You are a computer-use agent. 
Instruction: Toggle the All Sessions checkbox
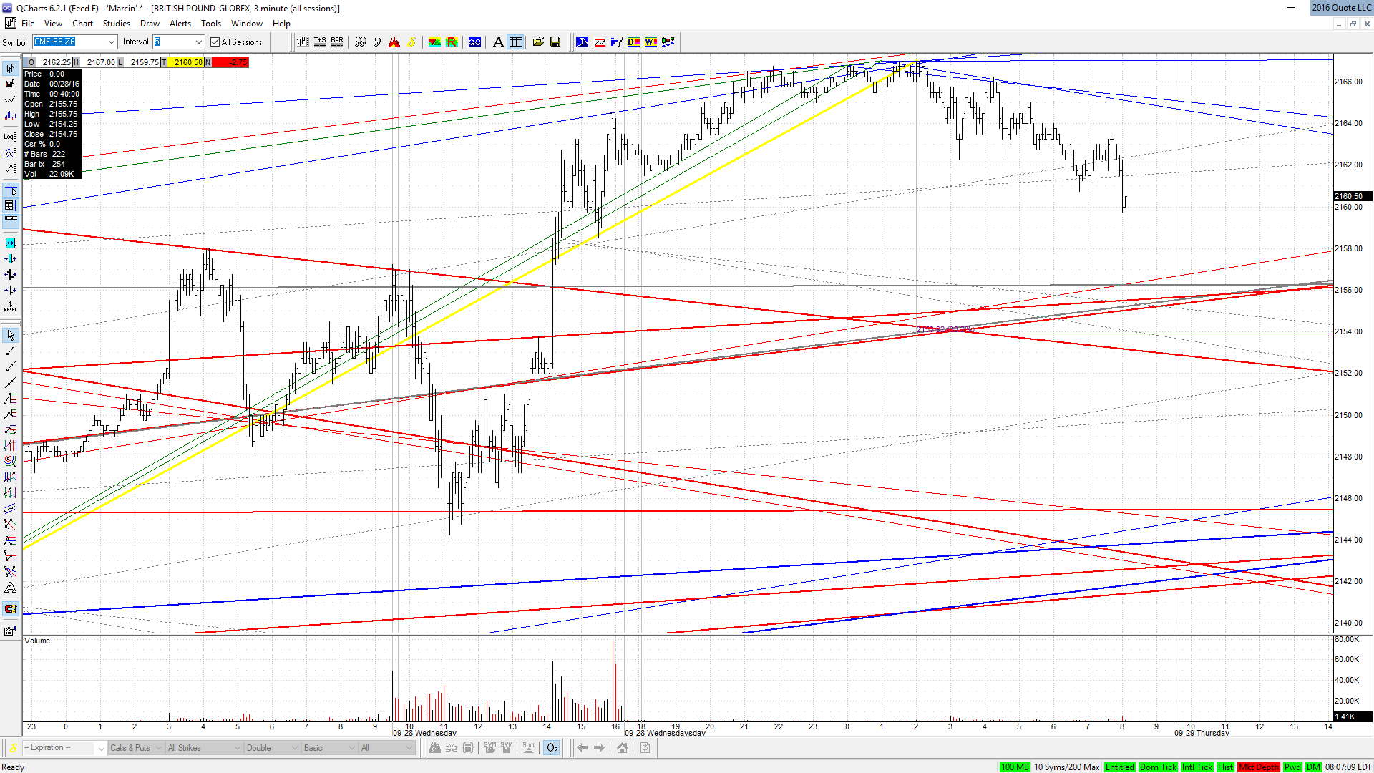pos(215,42)
